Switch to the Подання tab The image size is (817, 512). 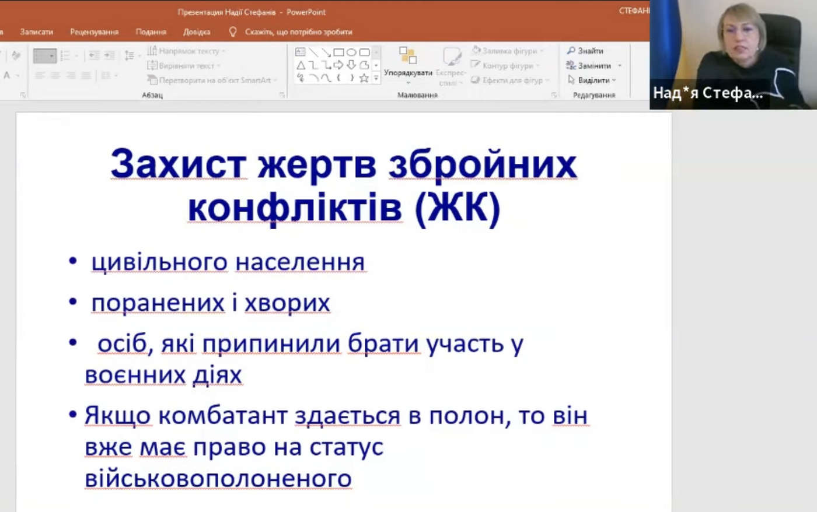pos(151,32)
